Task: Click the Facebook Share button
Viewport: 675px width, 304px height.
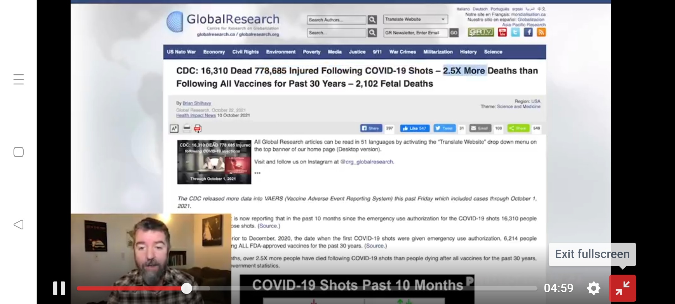Action: click(x=371, y=128)
